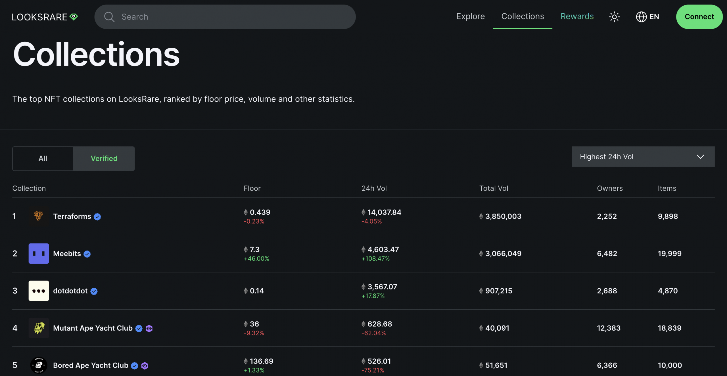Click ETH icon beside Terraforms floor 0.439

pyautogui.click(x=246, y=212)
